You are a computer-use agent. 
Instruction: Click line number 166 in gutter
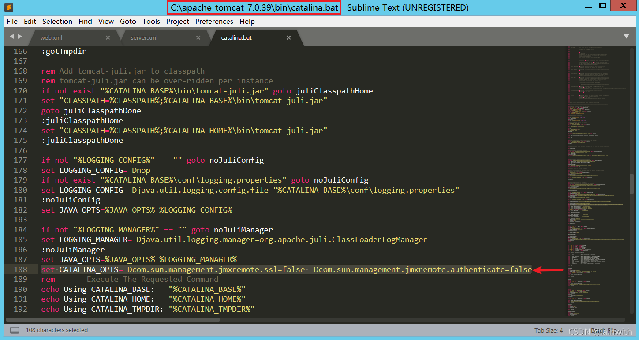pyautogui.click(x=20, y=51)
